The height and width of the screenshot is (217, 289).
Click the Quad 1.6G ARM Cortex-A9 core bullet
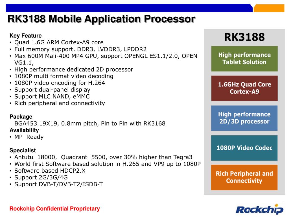pos(59,42)
